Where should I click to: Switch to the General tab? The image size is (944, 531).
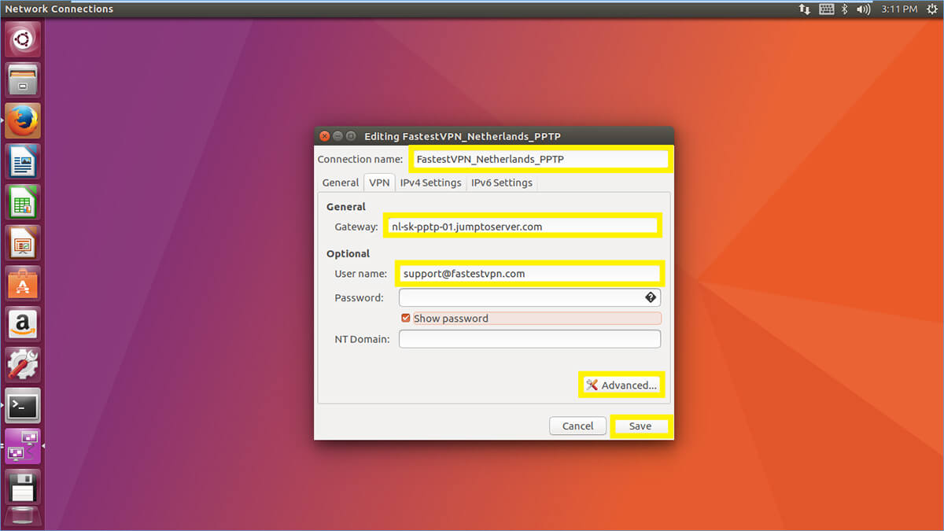[x=341, y=183]
